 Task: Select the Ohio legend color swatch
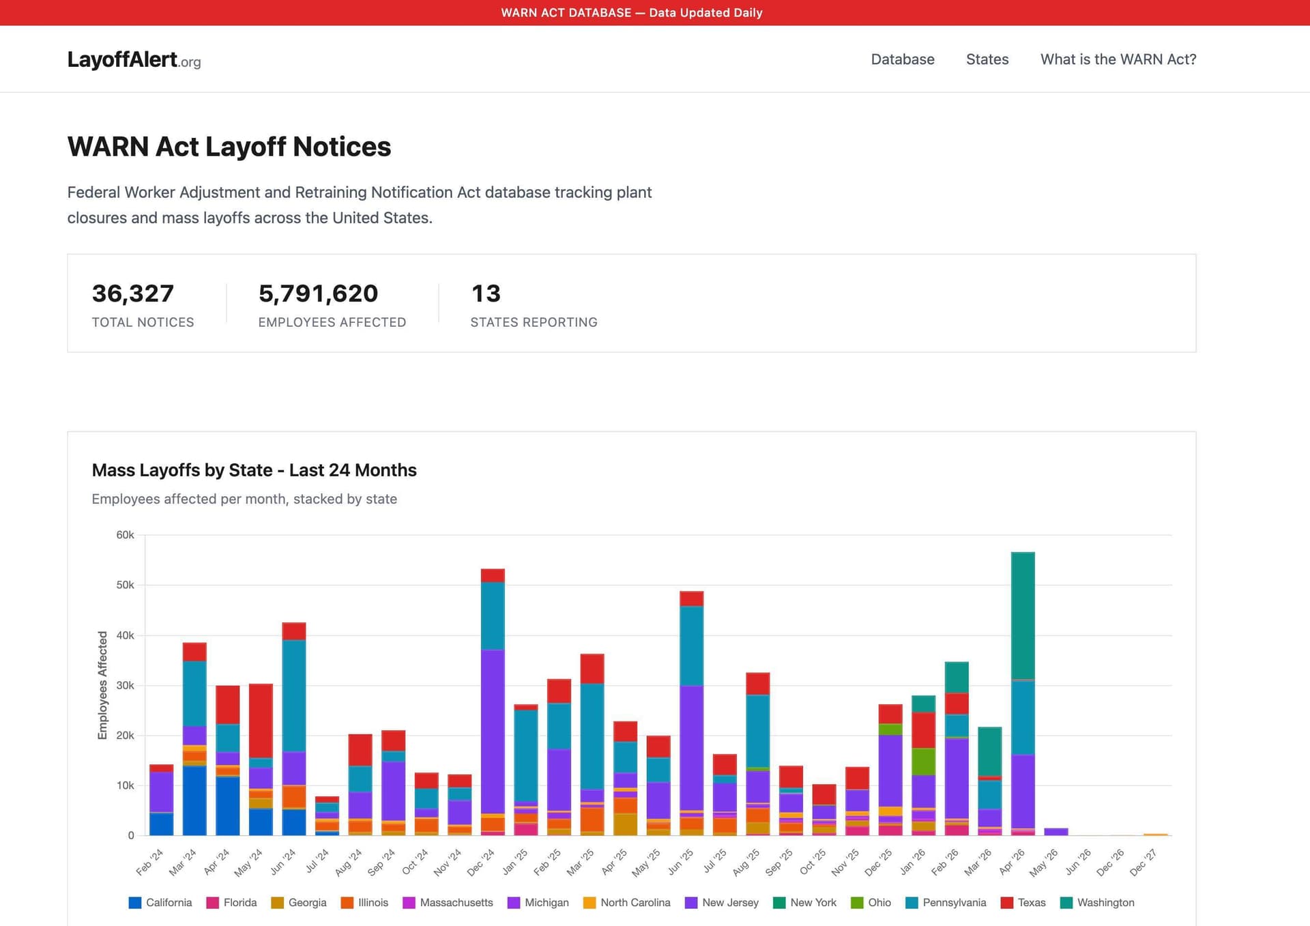856,902
